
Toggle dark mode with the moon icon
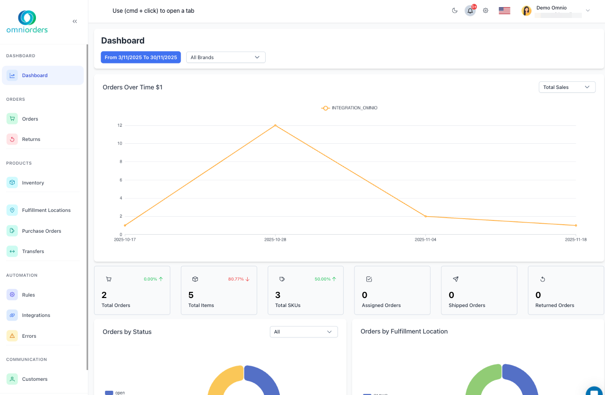coord(454,10)
